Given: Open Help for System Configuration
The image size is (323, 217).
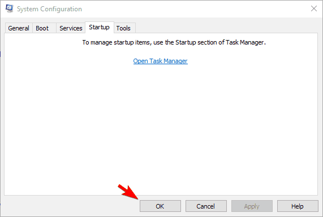Looking at the screenshot, I should (x=298, y=206).
